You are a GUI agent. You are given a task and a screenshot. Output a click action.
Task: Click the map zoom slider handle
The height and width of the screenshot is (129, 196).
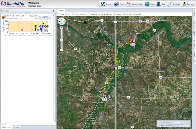(61, 40)
